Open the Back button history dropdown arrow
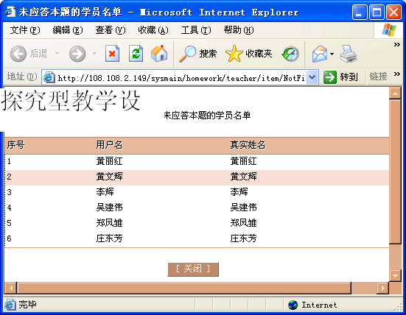Image resolution: width=406 pixels, height=315 pixels. coord(57,54)
